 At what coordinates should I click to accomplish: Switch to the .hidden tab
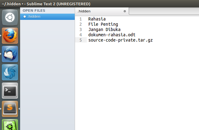click(x=93, y=11)
